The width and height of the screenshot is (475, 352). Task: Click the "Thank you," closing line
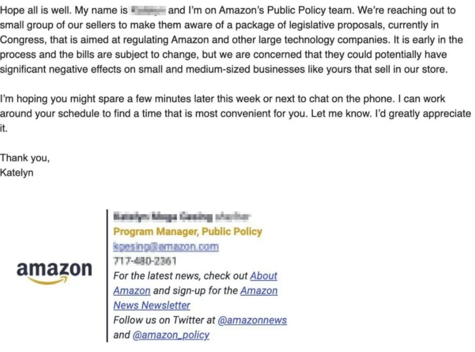click(25, 158)
